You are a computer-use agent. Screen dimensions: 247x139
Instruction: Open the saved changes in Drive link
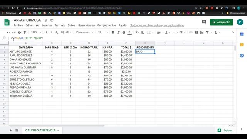[157, 25]
